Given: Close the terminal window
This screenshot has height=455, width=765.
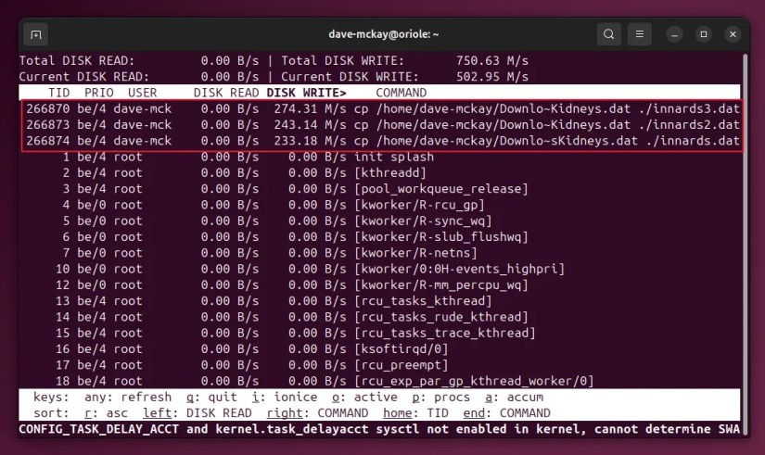Looking at the screenshot, I should [733, 34].
